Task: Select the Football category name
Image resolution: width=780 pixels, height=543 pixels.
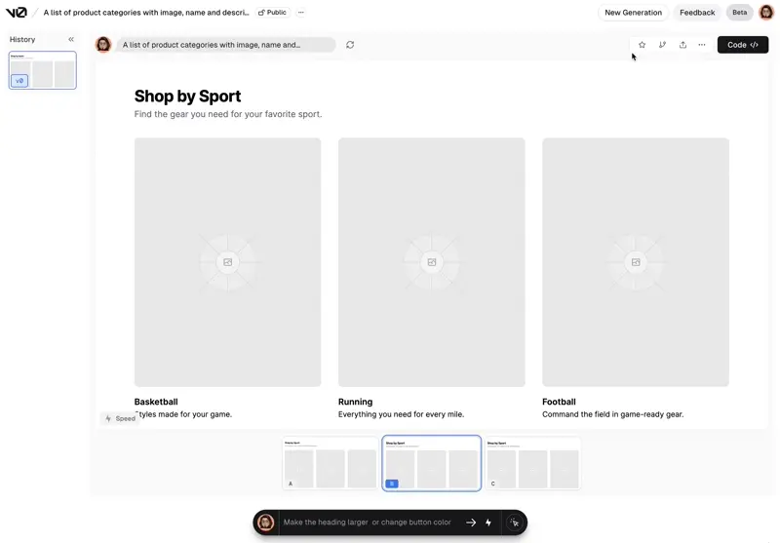Action: tap(559, 402)
